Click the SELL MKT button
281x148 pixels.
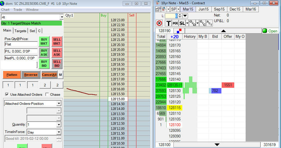[x=57, y=41]
